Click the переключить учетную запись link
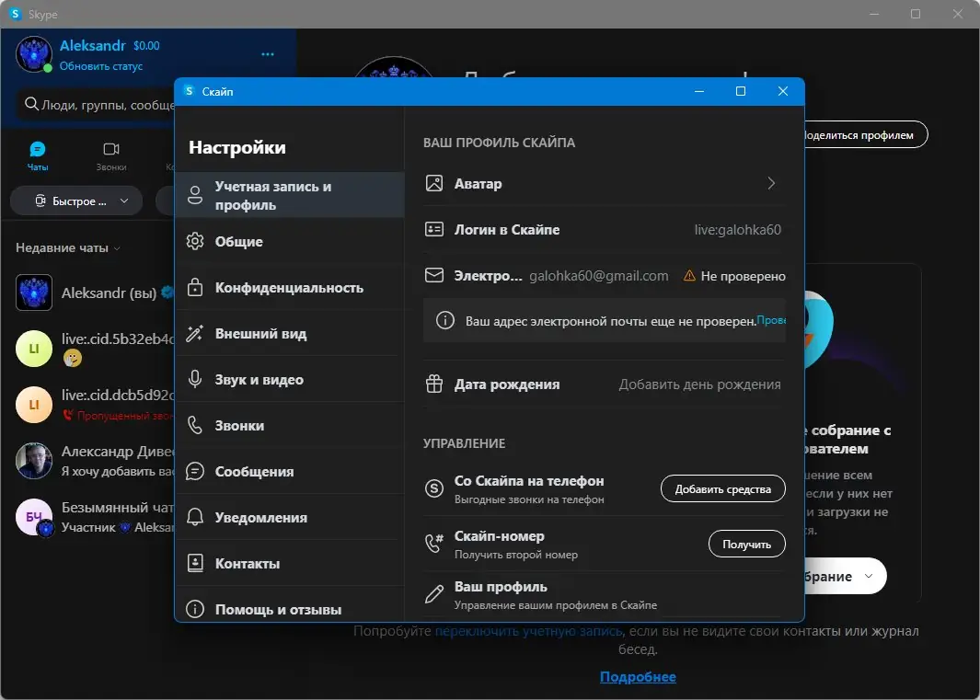 [x=529, y=631]
